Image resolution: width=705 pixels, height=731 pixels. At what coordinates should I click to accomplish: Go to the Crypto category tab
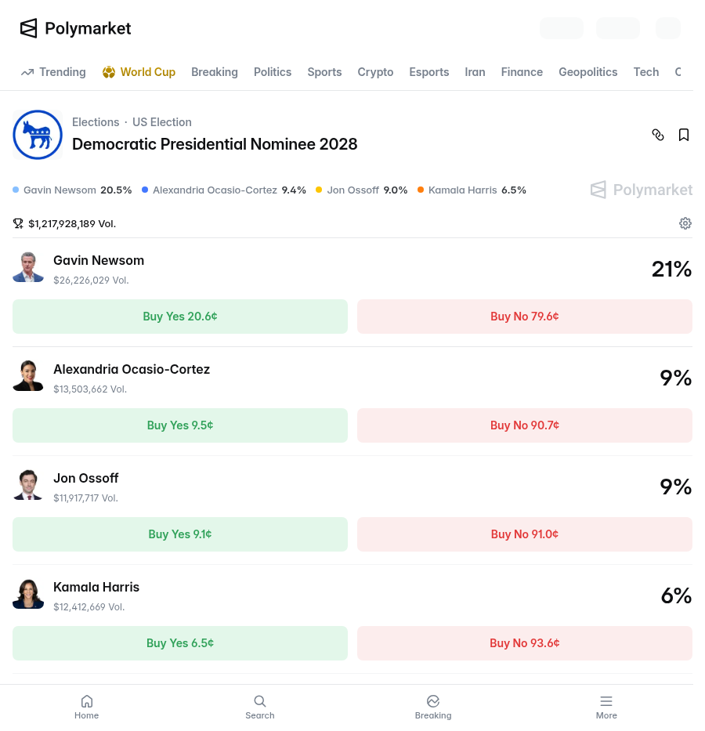click(x=375, y=72)
